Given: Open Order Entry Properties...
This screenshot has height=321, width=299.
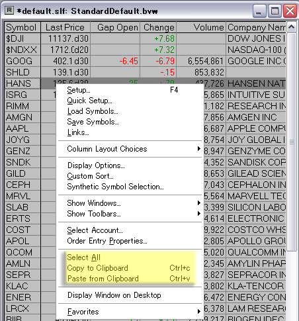Looking at the screenshot, I should (130, 241).
